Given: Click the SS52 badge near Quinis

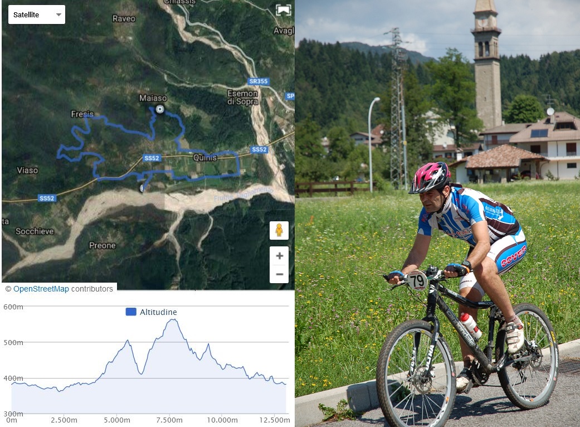Looking at the screenshot, I should click(152, 158).
